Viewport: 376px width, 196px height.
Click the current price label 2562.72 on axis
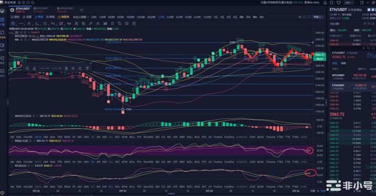click(320, 55)
